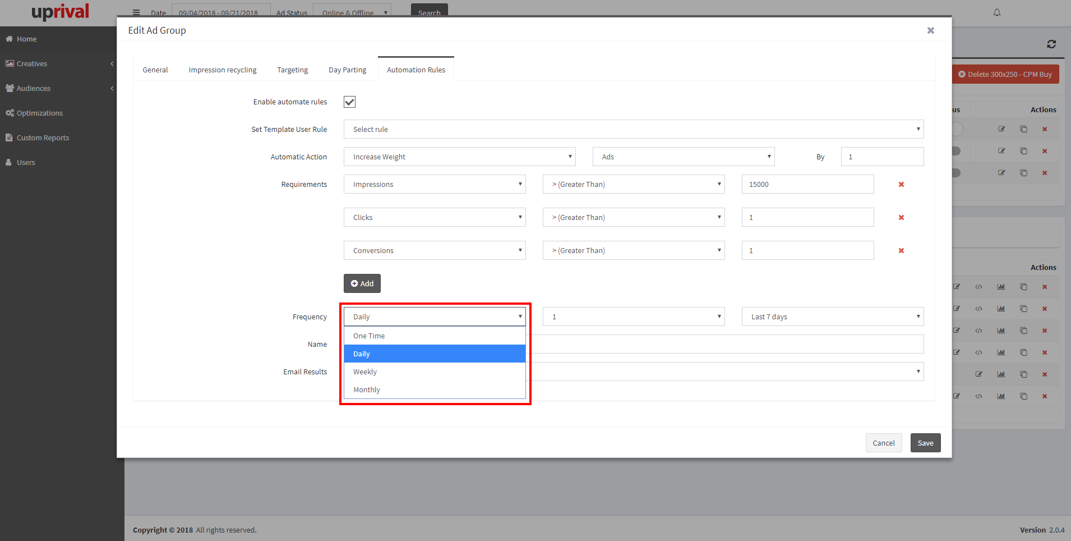Click the Date range field in top bar

tap(221, 11)
